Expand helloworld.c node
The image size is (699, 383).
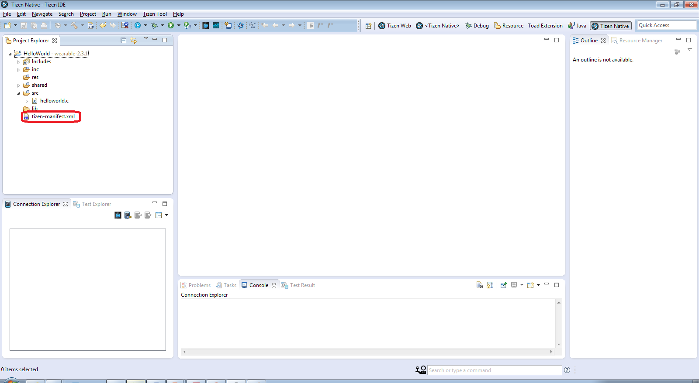(x=27, y=101)
